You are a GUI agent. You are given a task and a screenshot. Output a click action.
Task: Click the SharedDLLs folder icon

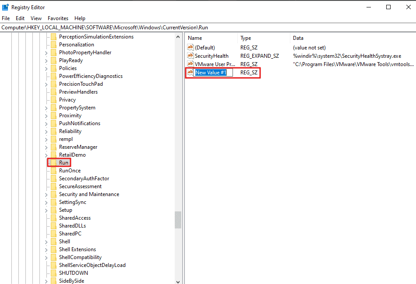(53, 226)
